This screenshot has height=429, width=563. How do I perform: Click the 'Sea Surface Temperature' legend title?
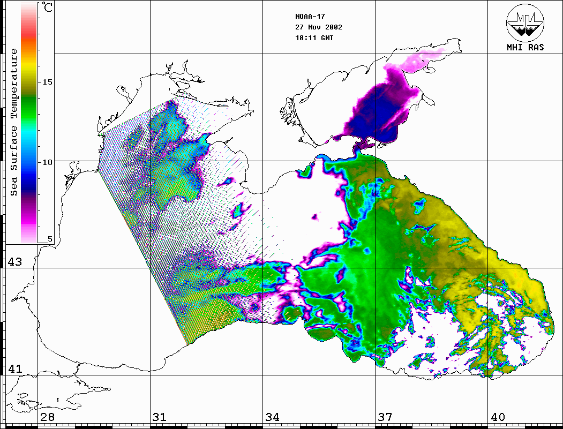13,123
